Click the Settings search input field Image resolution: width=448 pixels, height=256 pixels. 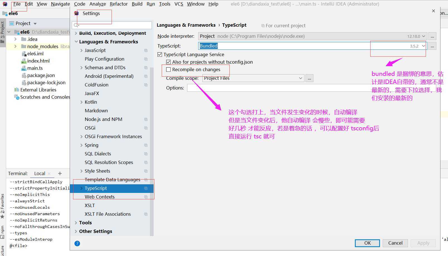(x=112, y=25)
